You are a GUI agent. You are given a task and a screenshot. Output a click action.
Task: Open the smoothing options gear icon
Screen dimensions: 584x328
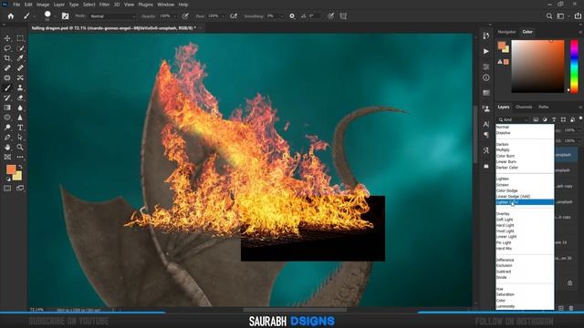pos(292,16)
